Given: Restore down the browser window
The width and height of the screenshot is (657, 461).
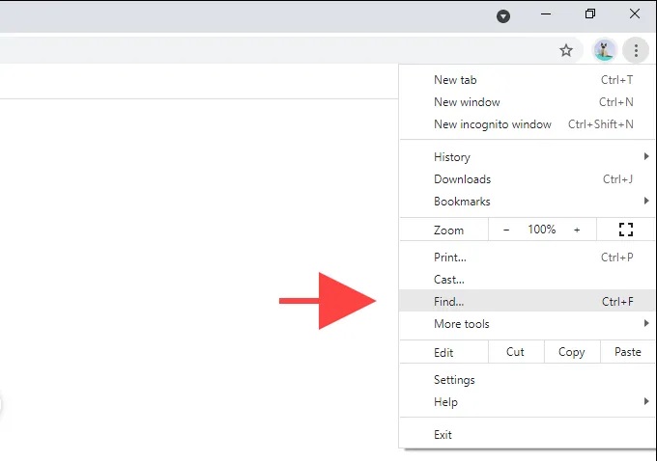Looking at the screenshot, I should [x=590, y=14].
